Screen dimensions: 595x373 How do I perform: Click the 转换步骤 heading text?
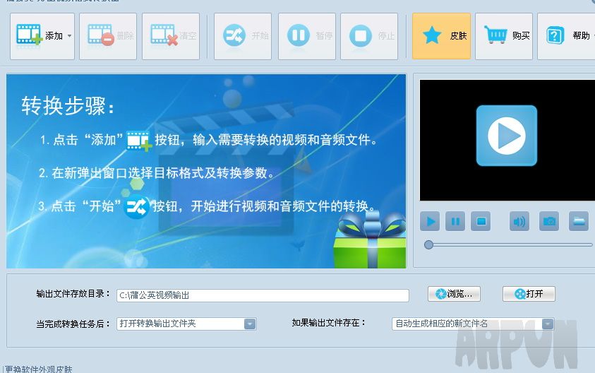click(x=68, y=105)
